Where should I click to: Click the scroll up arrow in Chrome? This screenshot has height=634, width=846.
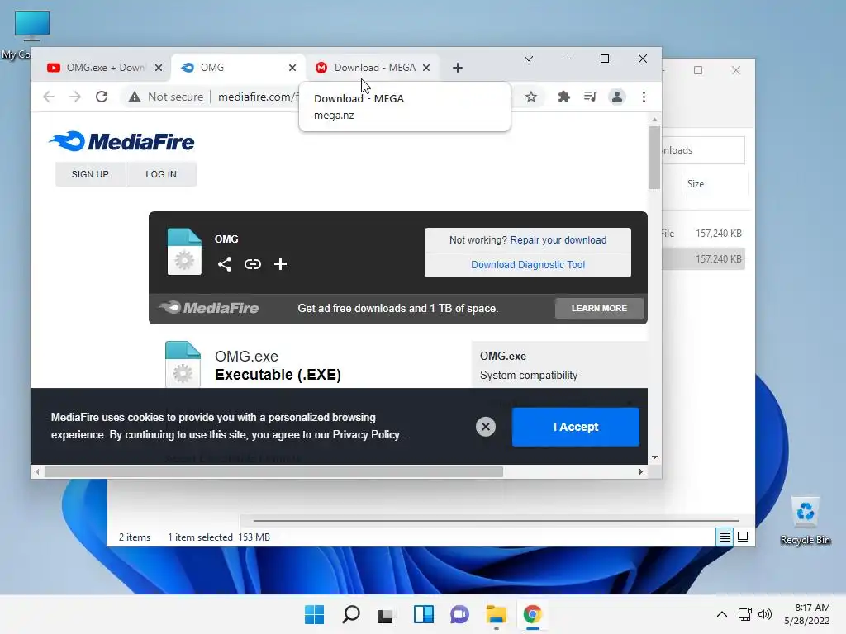(x=654, y=120)
